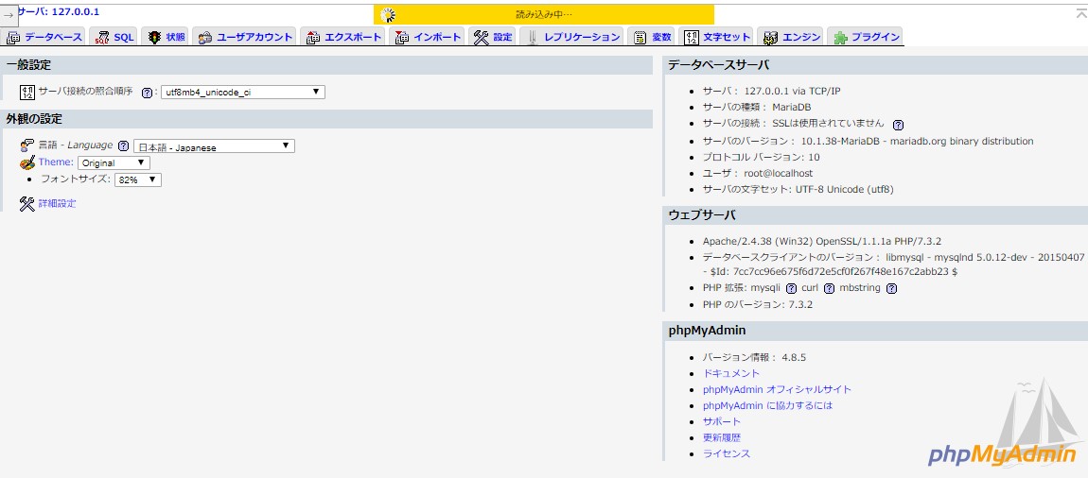Open the 詳細設定 link
The height and width of the screenshot is (478, 1088).
coord(57,204)
